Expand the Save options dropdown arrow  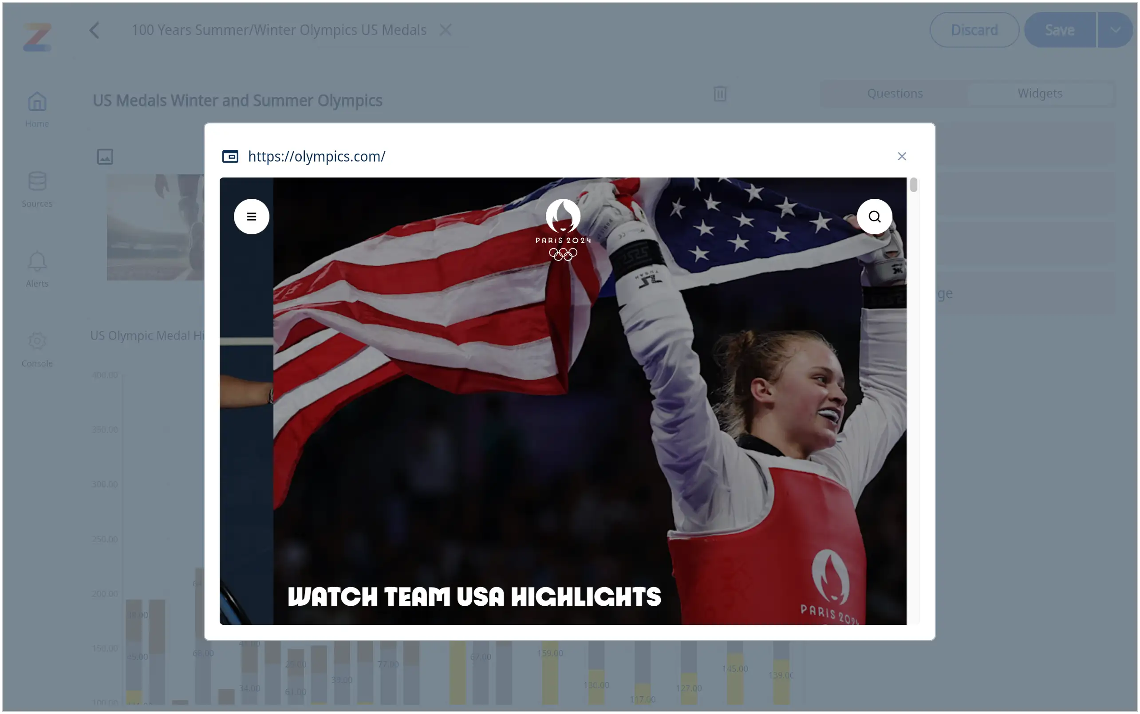click(x=1115, y=30)
